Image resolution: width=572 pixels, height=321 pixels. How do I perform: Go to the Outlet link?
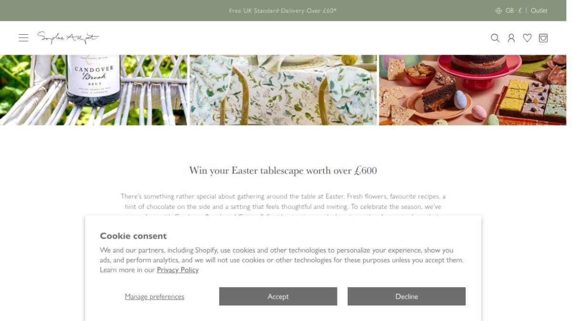(x=539, y=10)
